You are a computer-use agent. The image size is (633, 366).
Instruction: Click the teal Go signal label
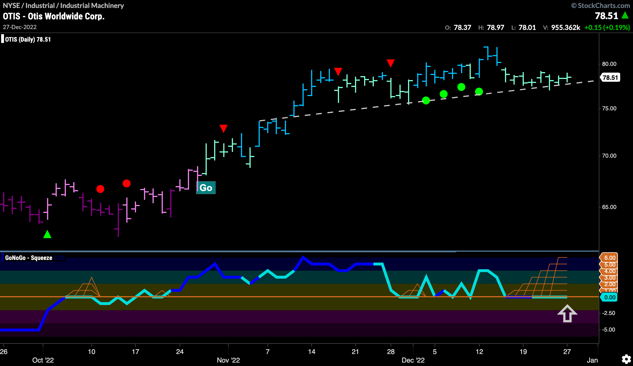(x=206, y=188)
